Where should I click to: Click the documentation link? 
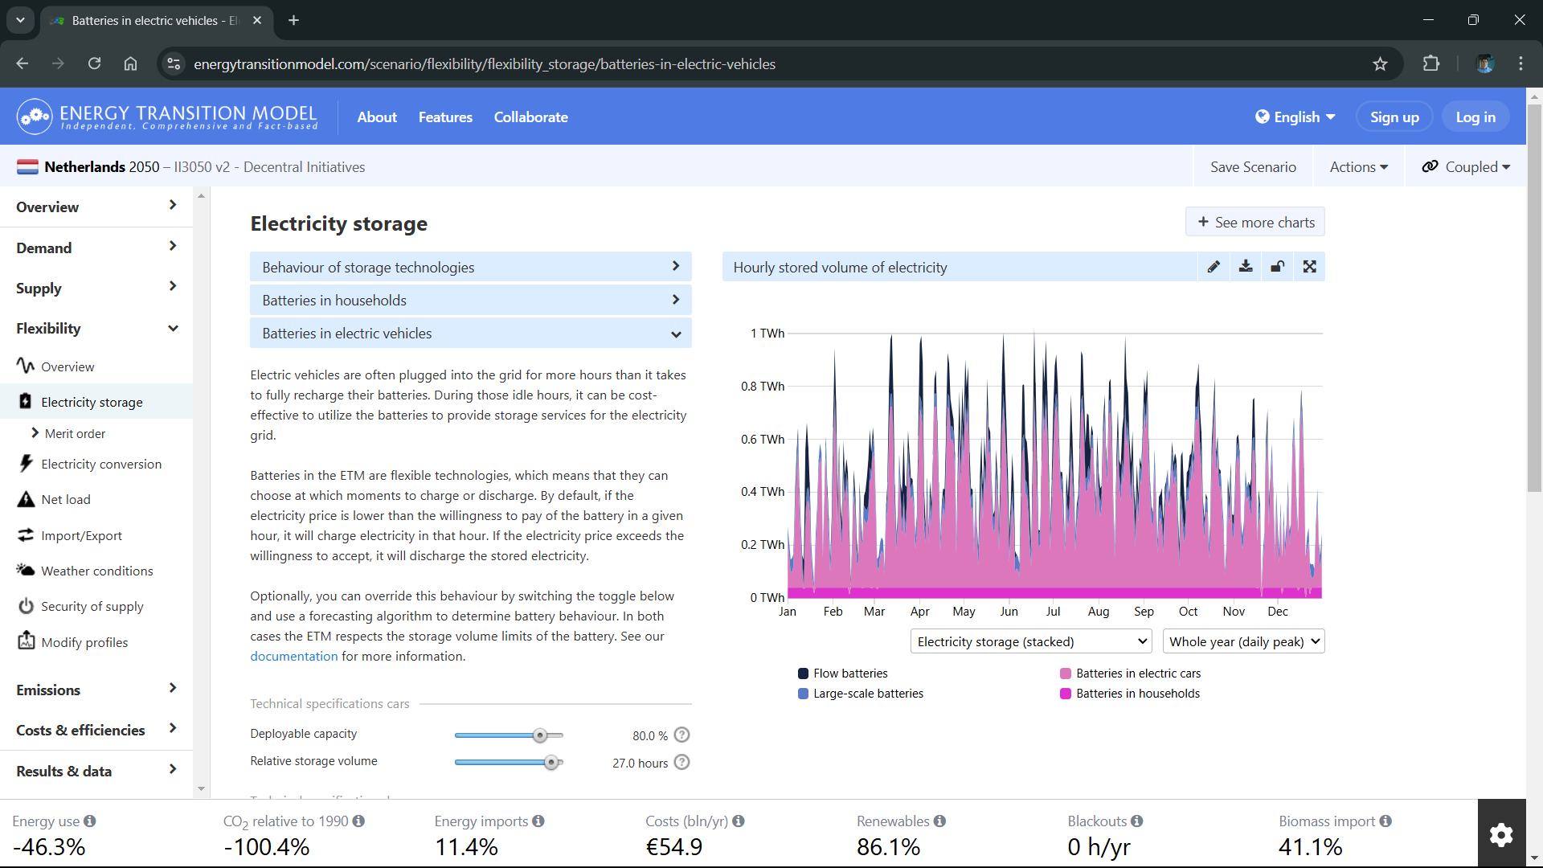(293, 656)
